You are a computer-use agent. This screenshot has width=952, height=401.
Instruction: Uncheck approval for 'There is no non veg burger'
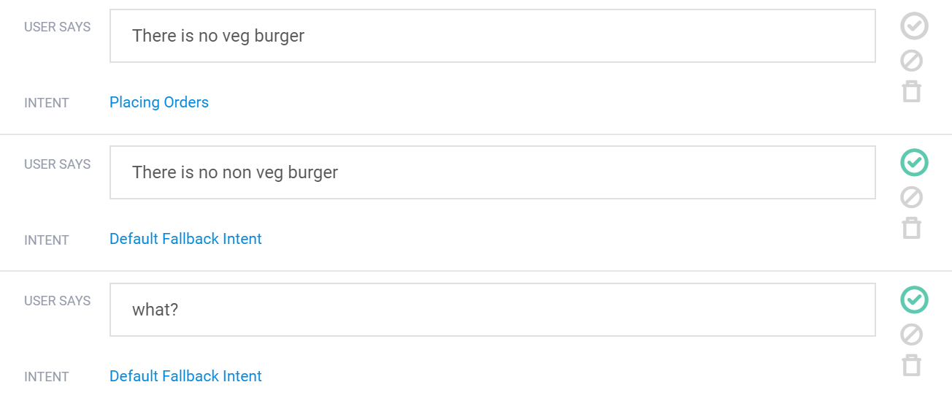(914, 163)
